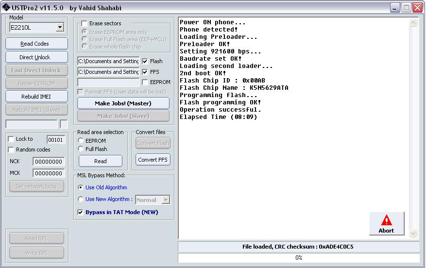Click log line 'Elapsed Time (08:09)'
The height and width of the screenshot is (268, 426).
tap(219, 117)
